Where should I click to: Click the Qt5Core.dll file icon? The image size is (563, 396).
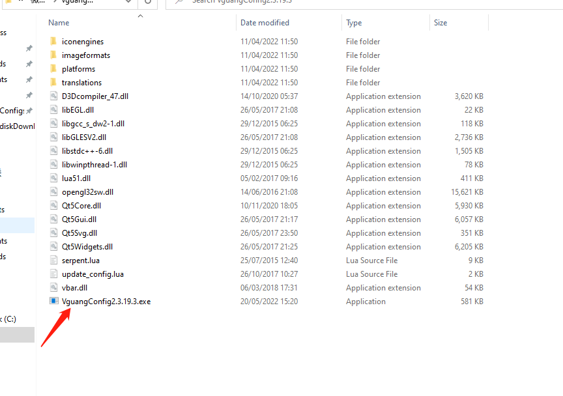point(53,206)
